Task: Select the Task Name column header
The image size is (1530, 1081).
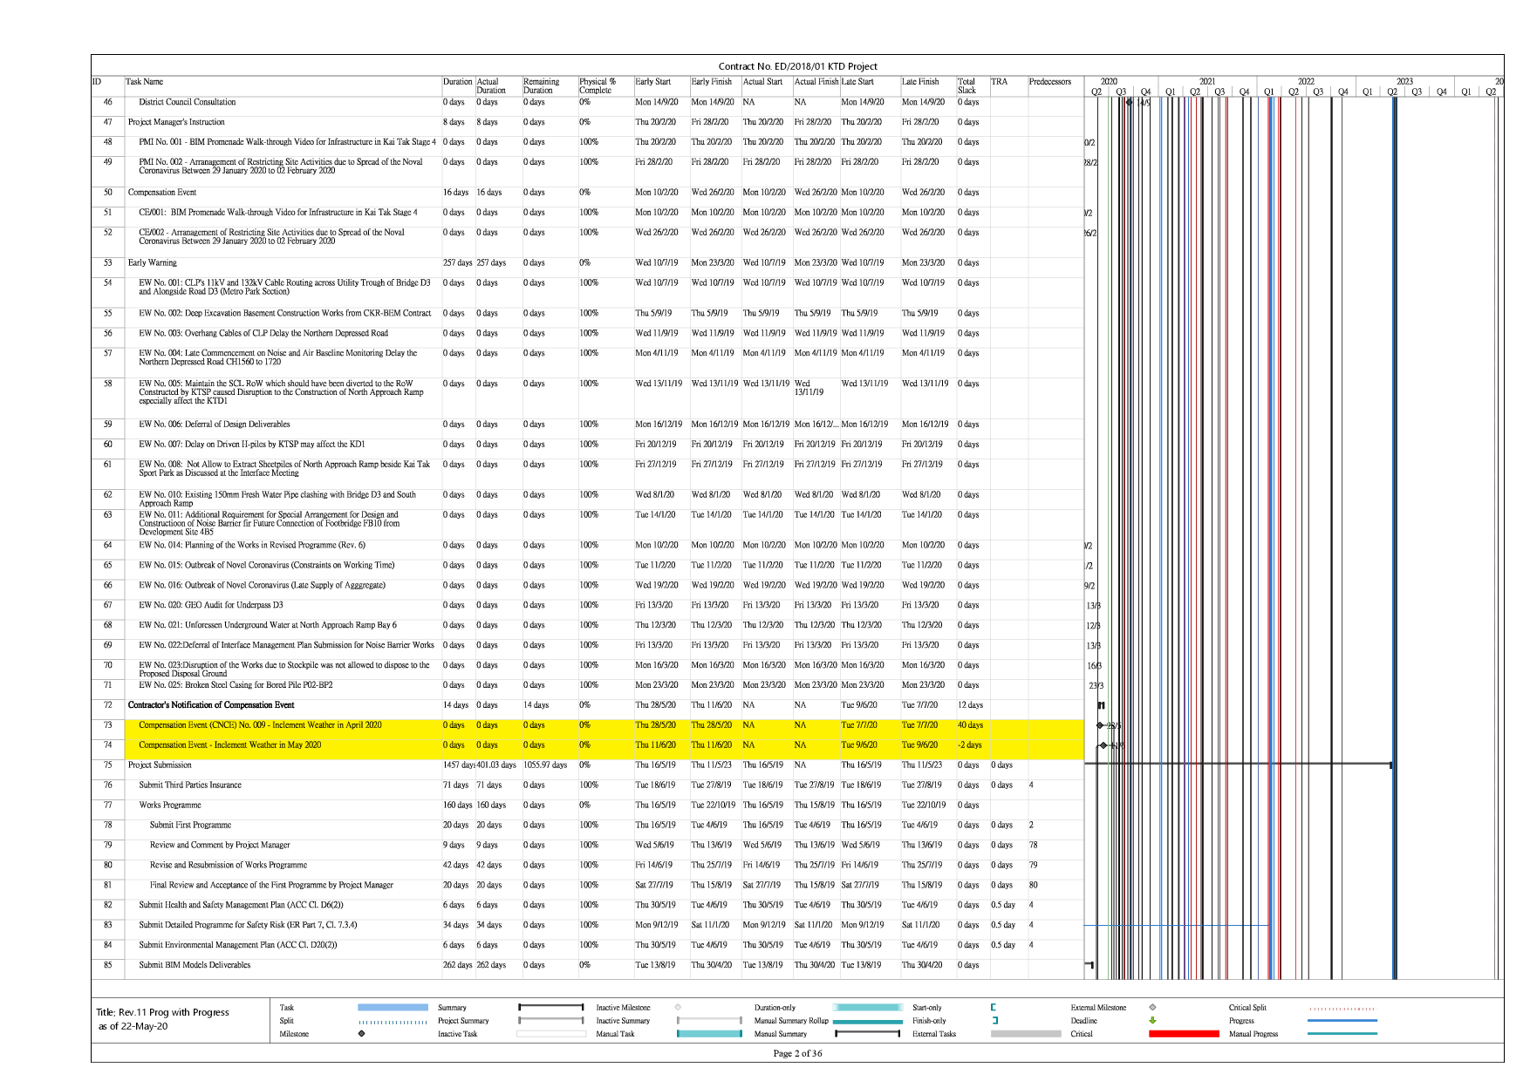Action: [x=145, y=82]
